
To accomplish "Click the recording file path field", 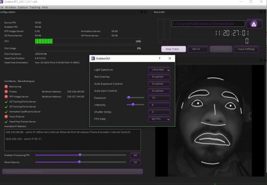I will coord(208,24).
